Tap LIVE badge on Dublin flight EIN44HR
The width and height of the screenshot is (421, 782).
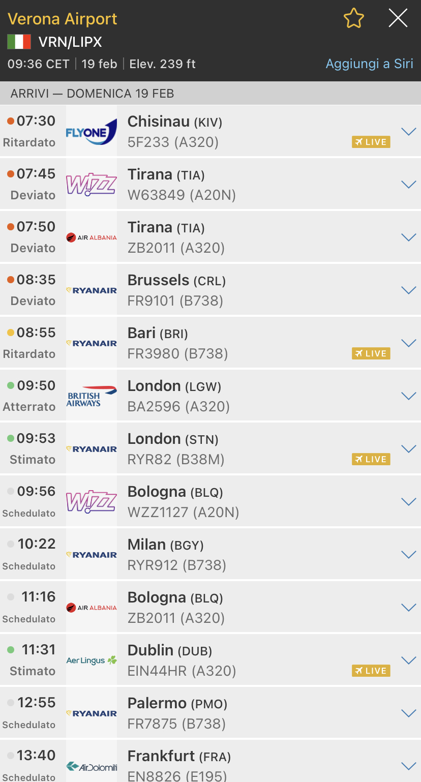point(371,671)
